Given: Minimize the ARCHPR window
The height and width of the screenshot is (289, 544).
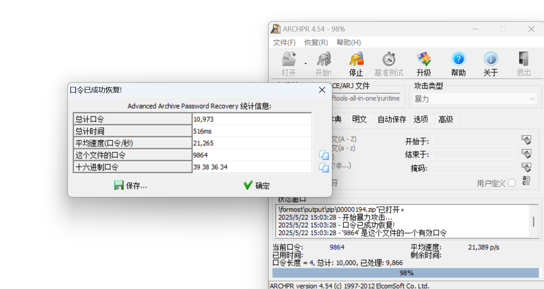Looking at the screenshot, I should (x=475, y=29).
